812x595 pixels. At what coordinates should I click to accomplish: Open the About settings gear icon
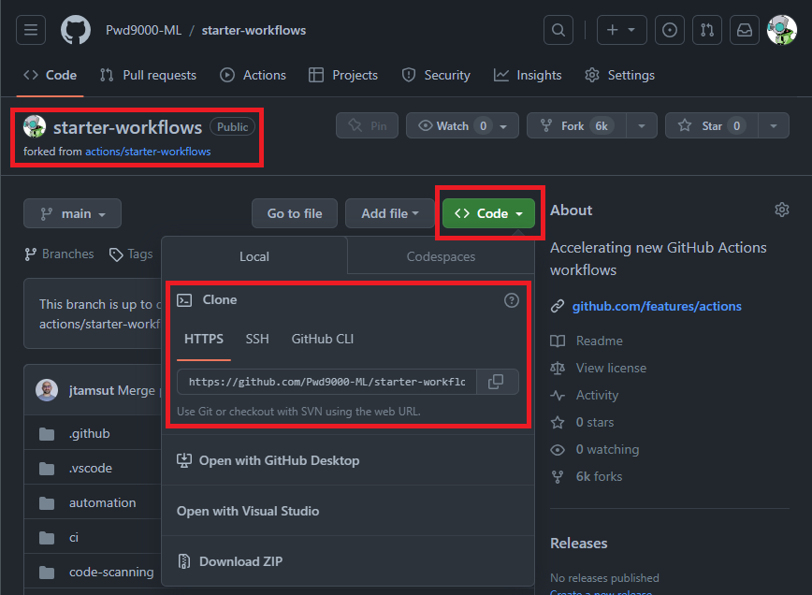click(782, 210)
